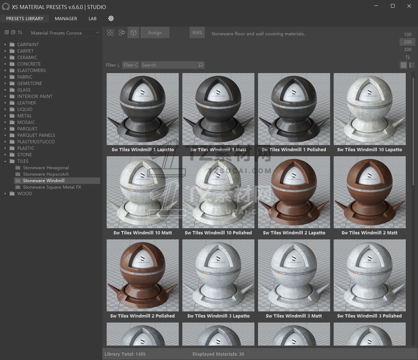
Task: Click the collapse all tree icon
Action: pyautogui.click(x=13, y=32)
